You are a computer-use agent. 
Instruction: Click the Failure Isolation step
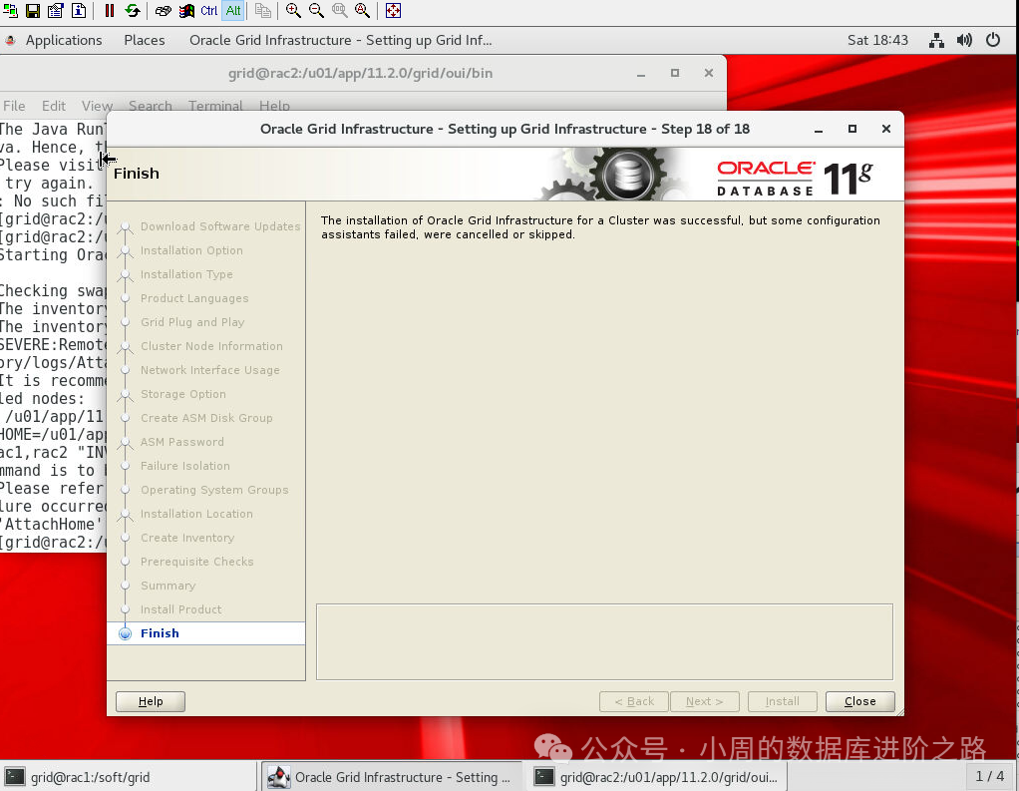(x=185, y=466)
